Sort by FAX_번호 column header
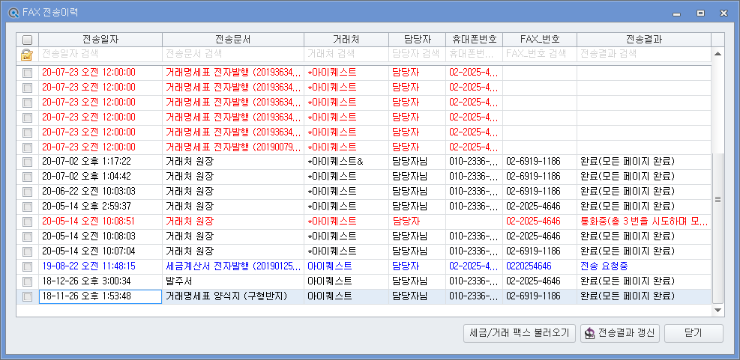 pos(540,40)
